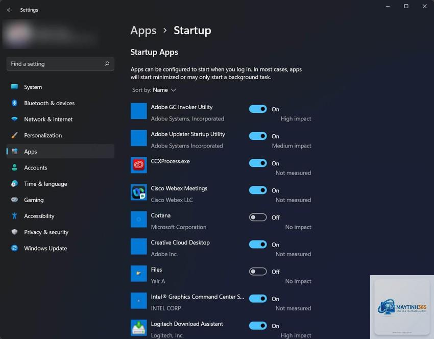Click the Adobe Updater Startup Utility icon
Image resolution: width=434 pixels, height=339 pixels.
(x=139, y=138)
